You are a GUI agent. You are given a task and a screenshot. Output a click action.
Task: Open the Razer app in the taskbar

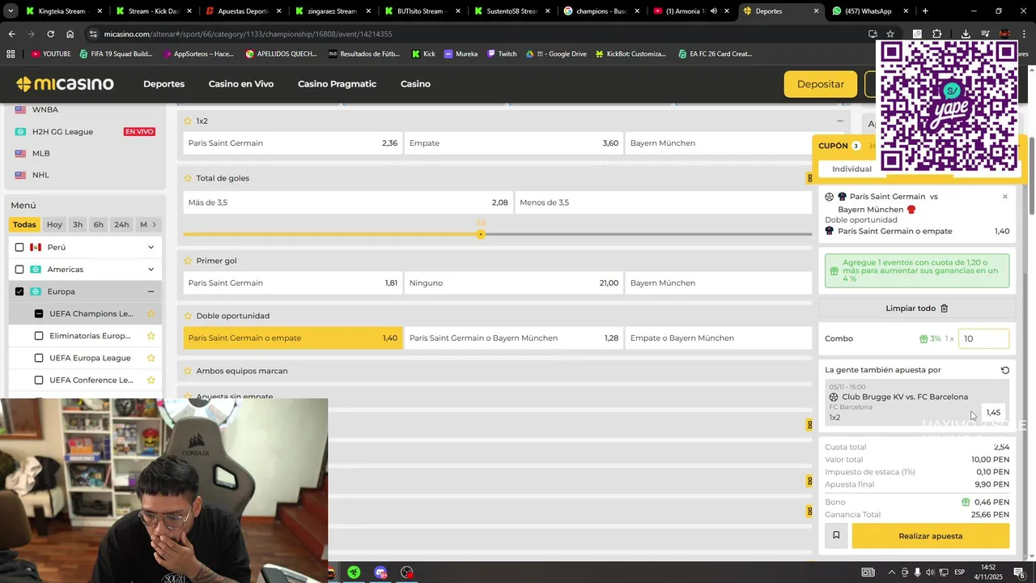coord(355,572)
